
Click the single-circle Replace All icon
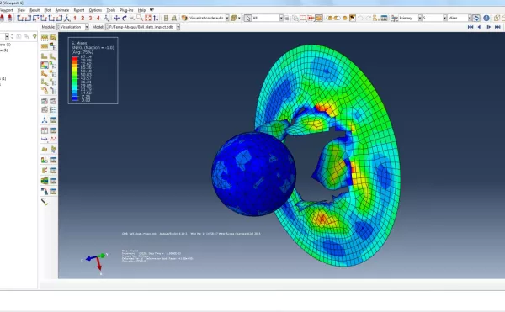[345, 18]
